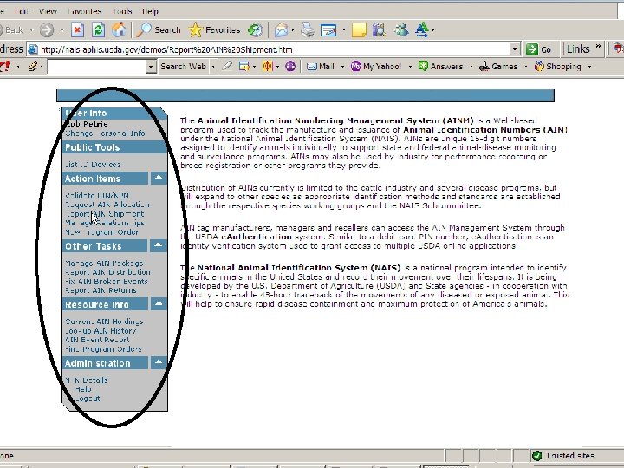Click the browser Stop icon
The width and height of the screenshot is (624, 468).
pos(77,29)
